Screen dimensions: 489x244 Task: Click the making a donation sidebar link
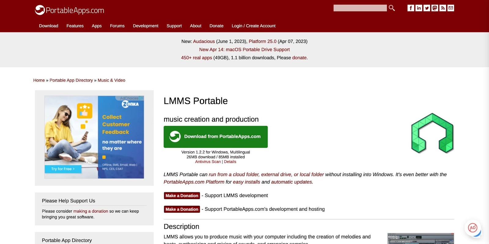[x=91, y=211]
